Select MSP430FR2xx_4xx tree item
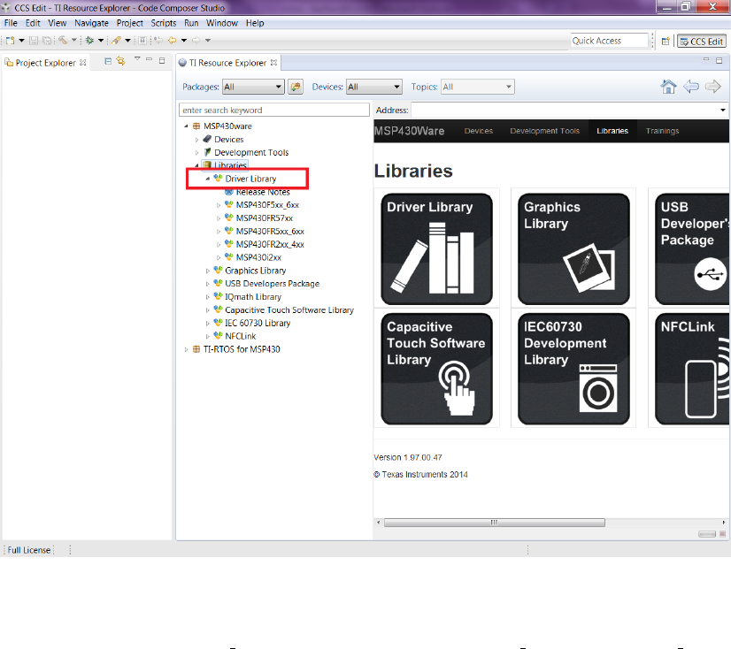Viewport: 731px width, 649px height. 270,244
